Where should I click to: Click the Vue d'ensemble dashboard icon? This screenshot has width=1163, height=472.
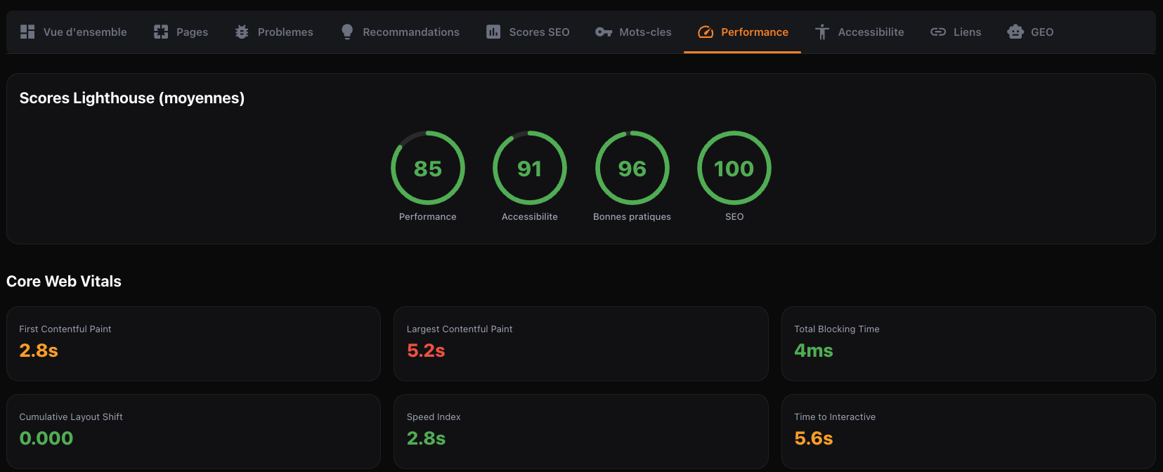(x=27, y=32)
